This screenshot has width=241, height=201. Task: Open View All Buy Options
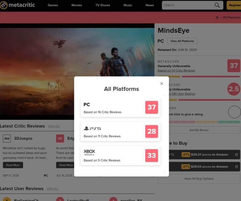pos(199,179)
